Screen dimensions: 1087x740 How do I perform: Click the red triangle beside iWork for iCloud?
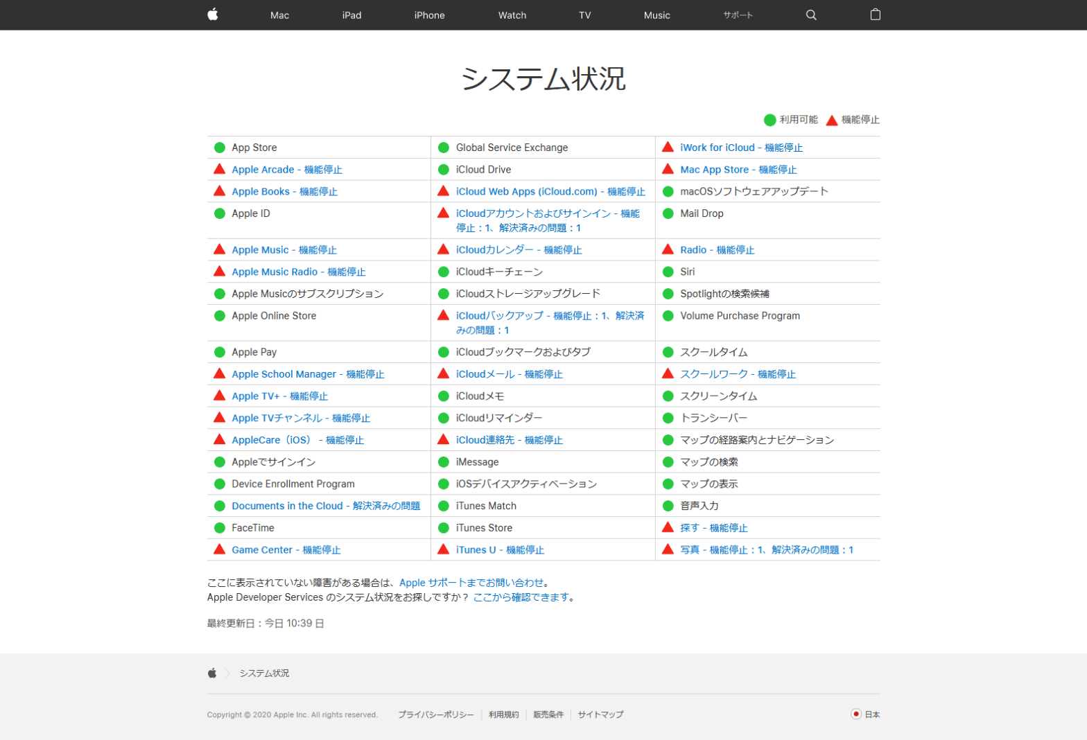click(x=668, y=147)
